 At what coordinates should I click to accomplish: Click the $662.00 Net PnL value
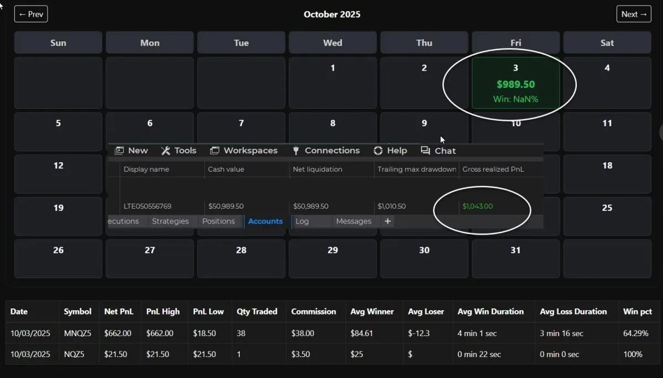pyautogui.click(x=119, y=333)
